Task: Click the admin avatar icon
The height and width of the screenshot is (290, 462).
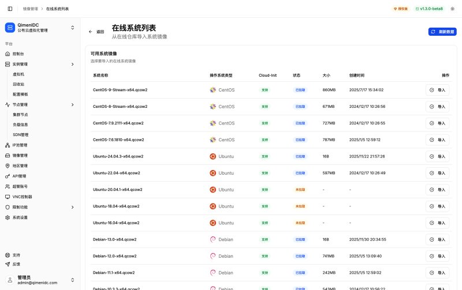Action: tap(10, 280)
